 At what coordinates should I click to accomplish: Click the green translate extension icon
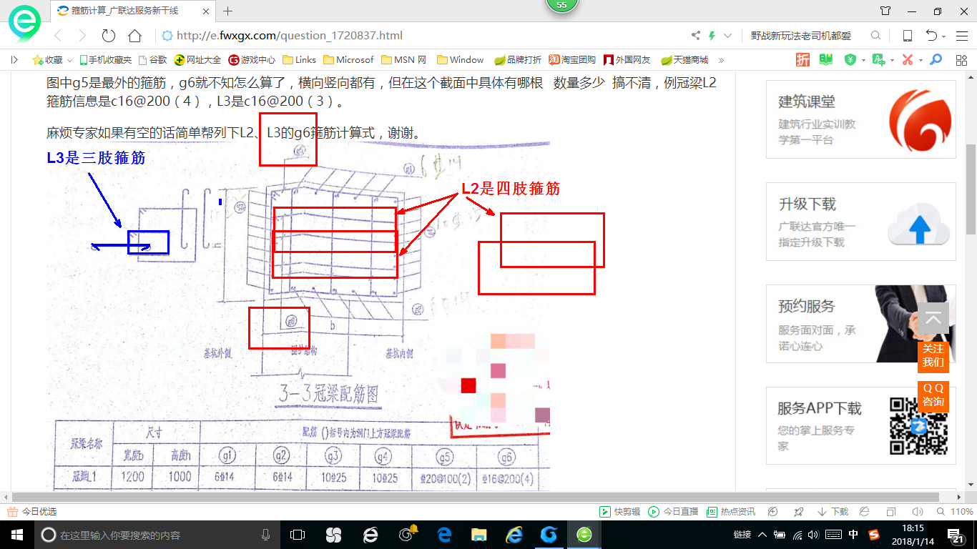878,60
